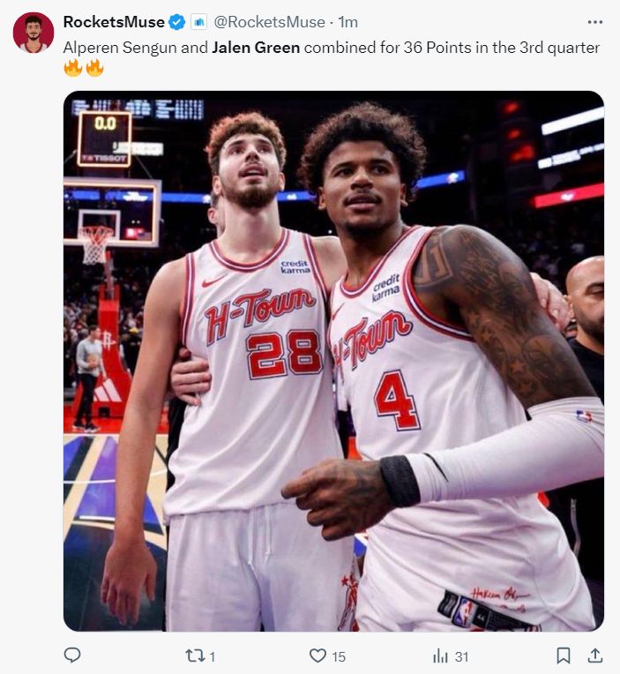Screen dimensions: 620x674
Task: Repost this tweet using retweet icon
Action: 193,655
